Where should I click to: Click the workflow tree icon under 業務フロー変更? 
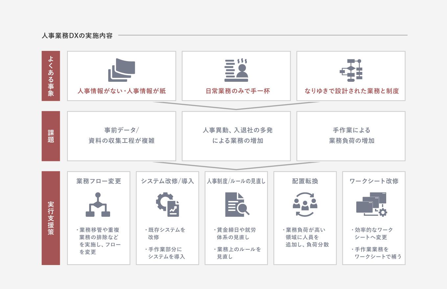click(98, 205)
